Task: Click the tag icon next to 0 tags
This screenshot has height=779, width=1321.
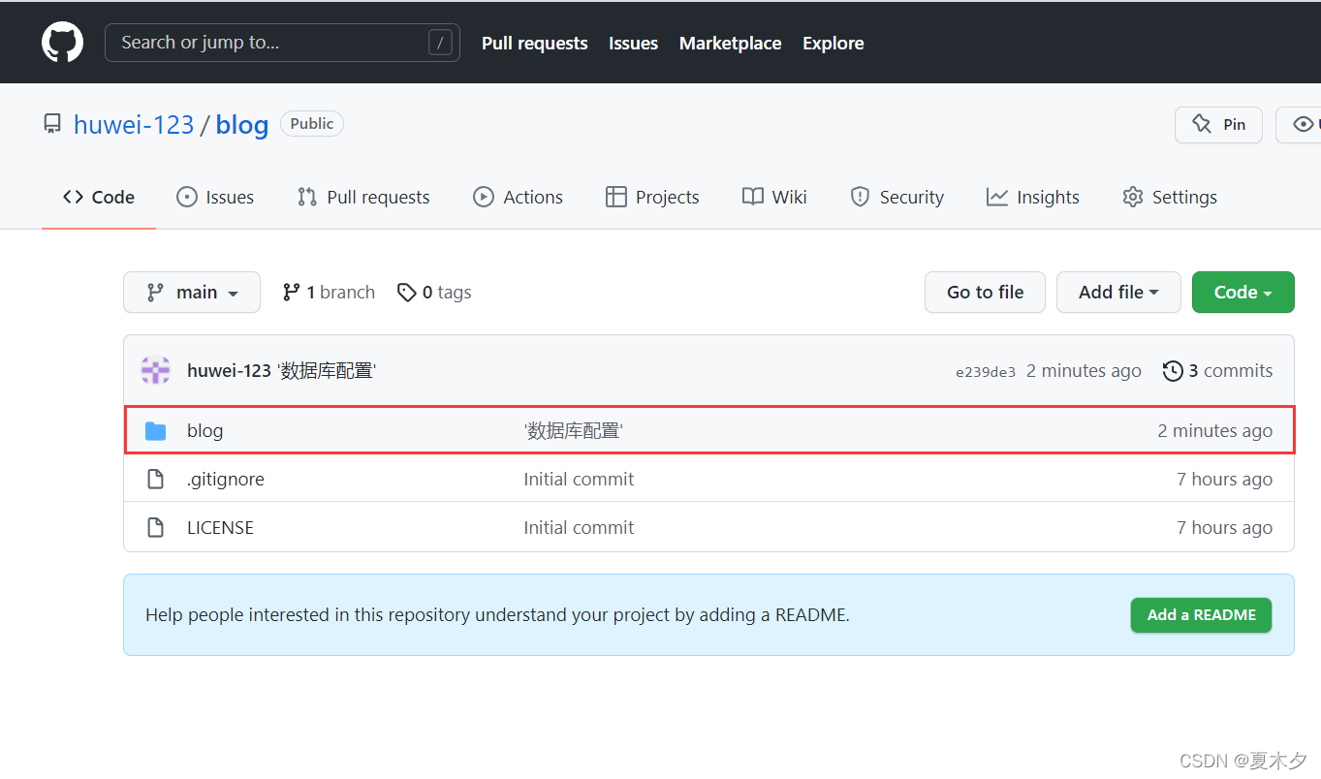Action: click(x=407, y=293)
